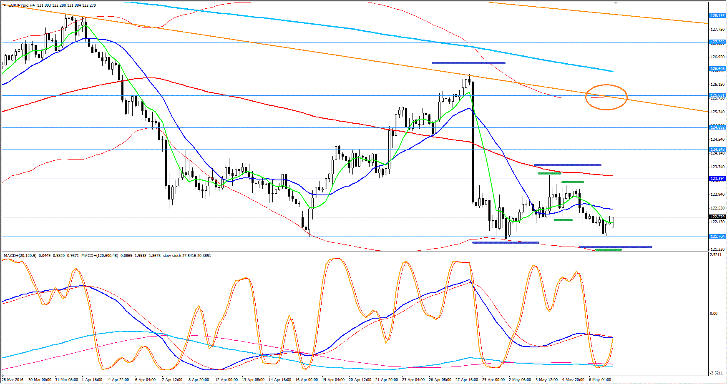This screenshot has width=727, height=384.
Task: Click the 29 Apr 00:00 time label
Action: coord(493,380)
